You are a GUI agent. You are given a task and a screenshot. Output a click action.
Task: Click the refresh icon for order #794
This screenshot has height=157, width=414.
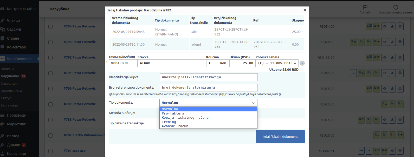[385, 26]
